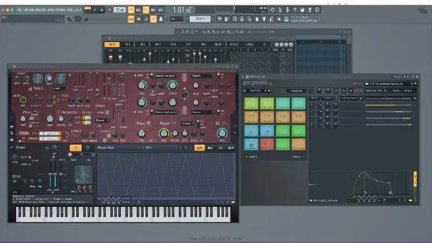Open the Pattern selector dropdown
The height and width of the screenshot is (243, 432).
[200, 19]
